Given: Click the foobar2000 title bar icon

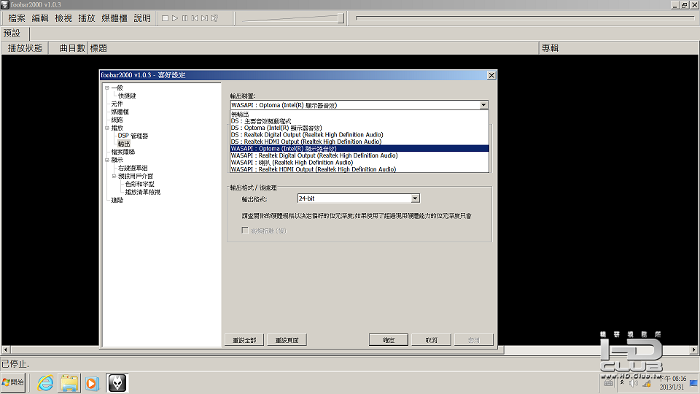Looking at the screenshot, I should (5, 4).
